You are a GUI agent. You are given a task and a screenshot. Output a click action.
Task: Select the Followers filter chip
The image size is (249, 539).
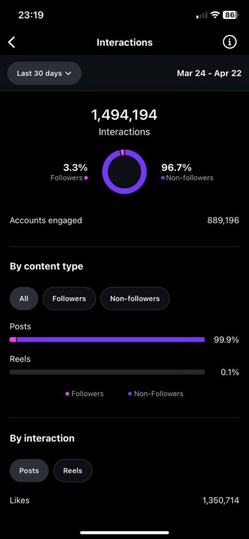coord(69,298)
